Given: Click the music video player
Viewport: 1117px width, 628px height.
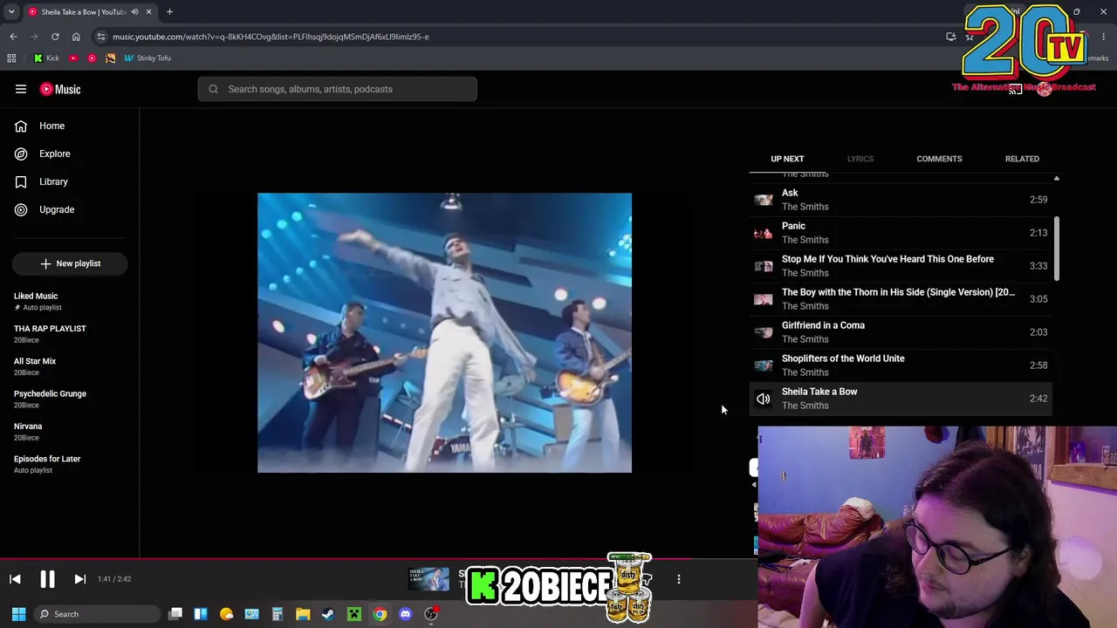Looking at the screenshot, I should click(x=444, y=332).
